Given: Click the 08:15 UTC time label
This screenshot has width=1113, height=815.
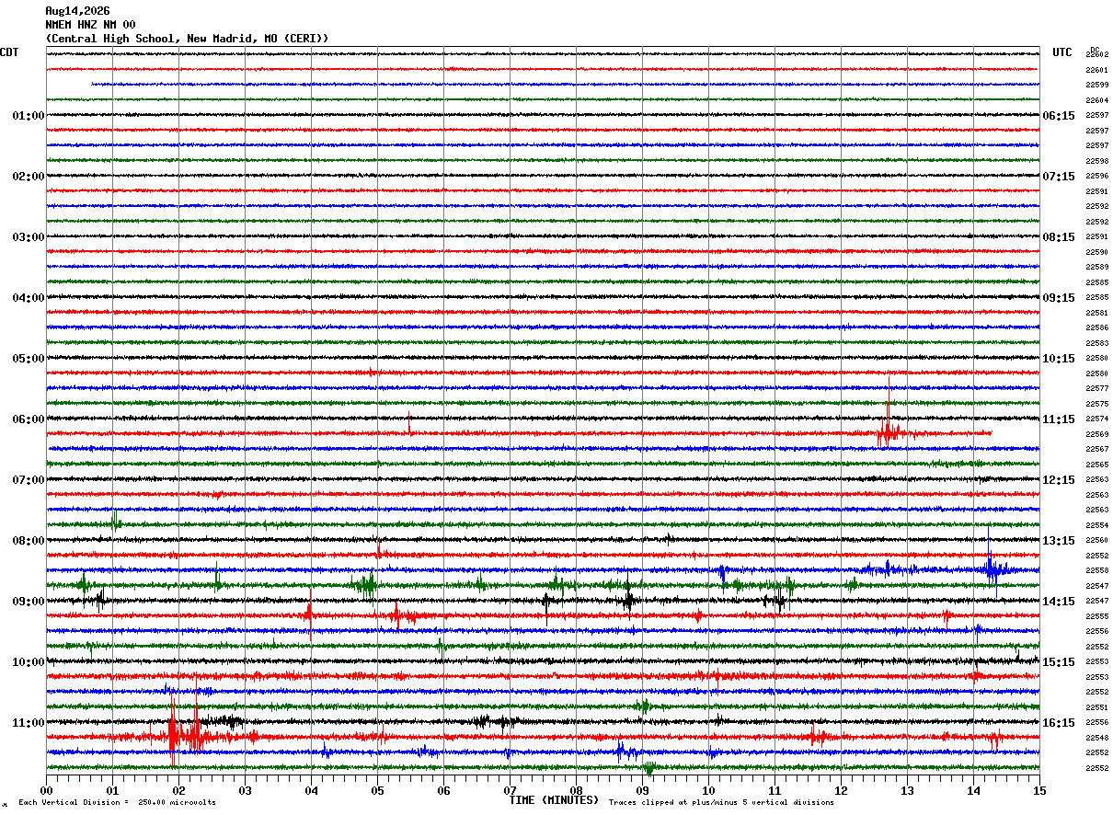Looking at the screenshot, I should [x=1059, y=237].
